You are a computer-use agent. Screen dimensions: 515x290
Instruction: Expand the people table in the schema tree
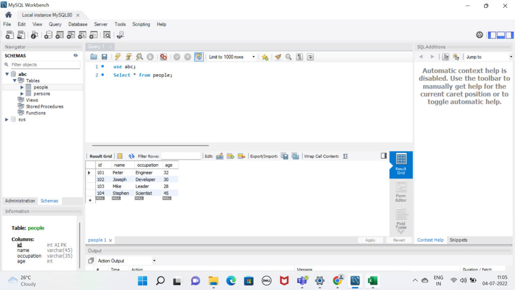21,87
